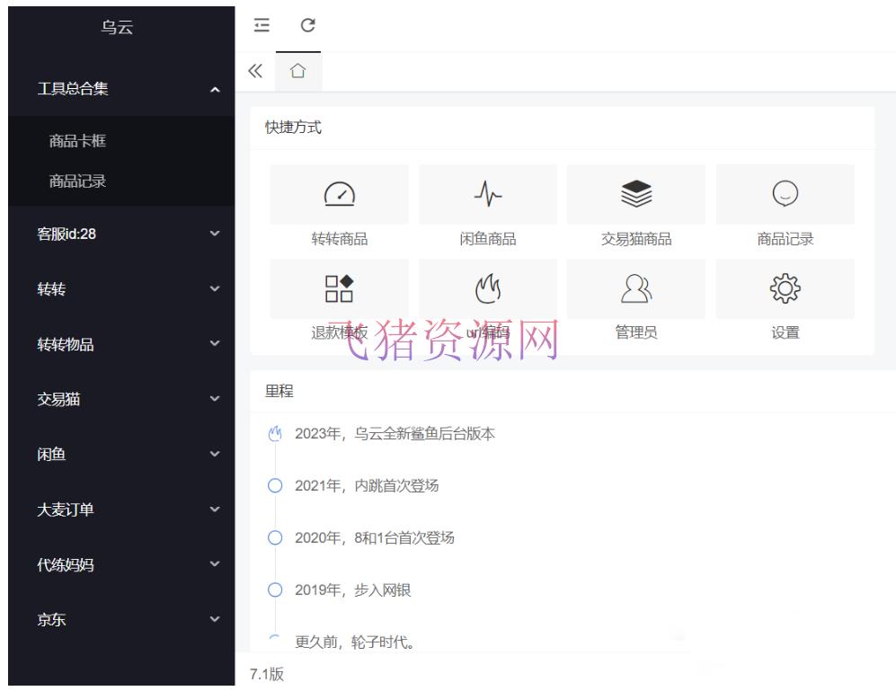Click the 闲鱼商品 shortcut label
Viewport: 896px width, 691px height.
click(x=488, y=239)
